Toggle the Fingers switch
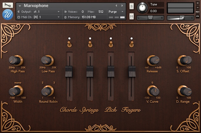 click(x=131, y=44)
